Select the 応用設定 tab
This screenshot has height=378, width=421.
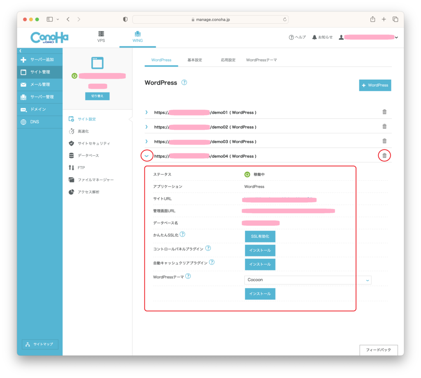click(x=228, y=60)
